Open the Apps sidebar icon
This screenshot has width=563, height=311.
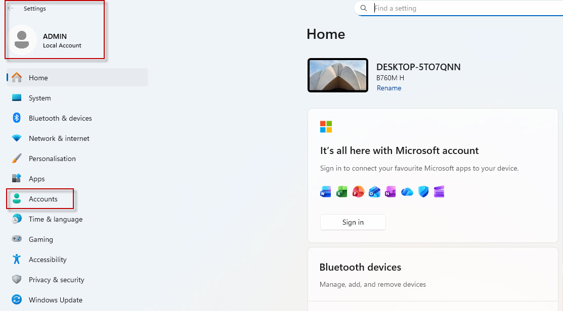click(x=17, y=178)
